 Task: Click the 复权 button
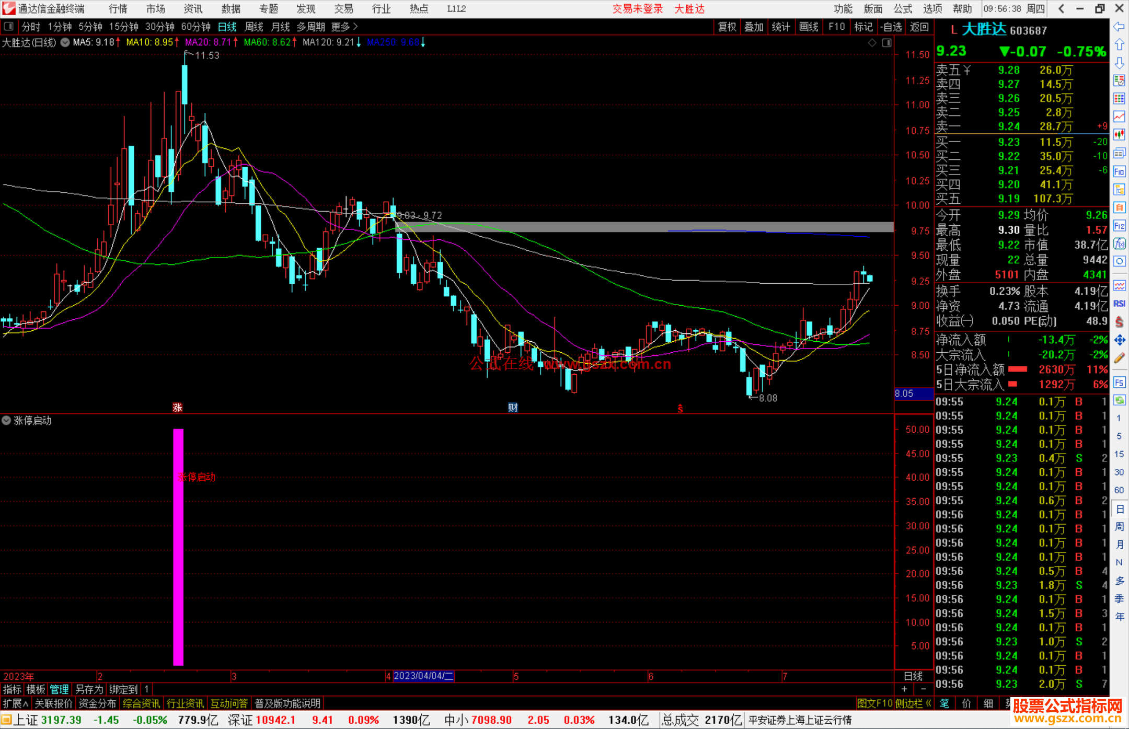pos(727,27)
